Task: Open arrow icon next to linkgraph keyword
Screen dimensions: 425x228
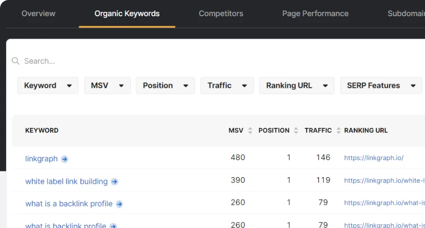Action: 65,159
